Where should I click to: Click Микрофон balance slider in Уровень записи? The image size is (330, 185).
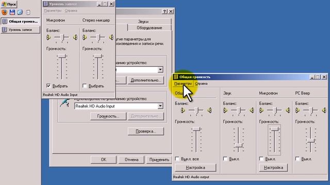(62, 38)
